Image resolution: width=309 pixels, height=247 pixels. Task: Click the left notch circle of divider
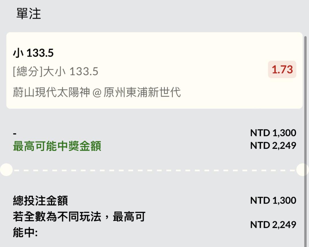point(6,170)
